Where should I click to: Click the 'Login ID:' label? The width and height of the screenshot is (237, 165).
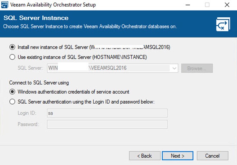[27, 113]
